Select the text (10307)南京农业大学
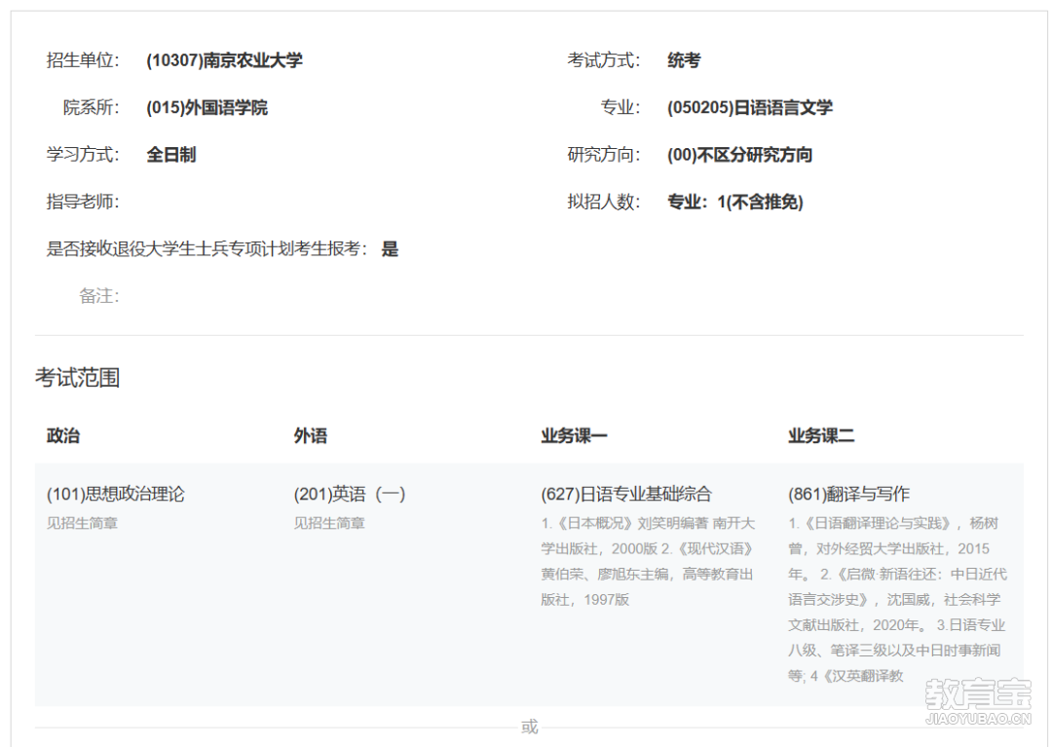1052x747 pixels. click(224, 60)
